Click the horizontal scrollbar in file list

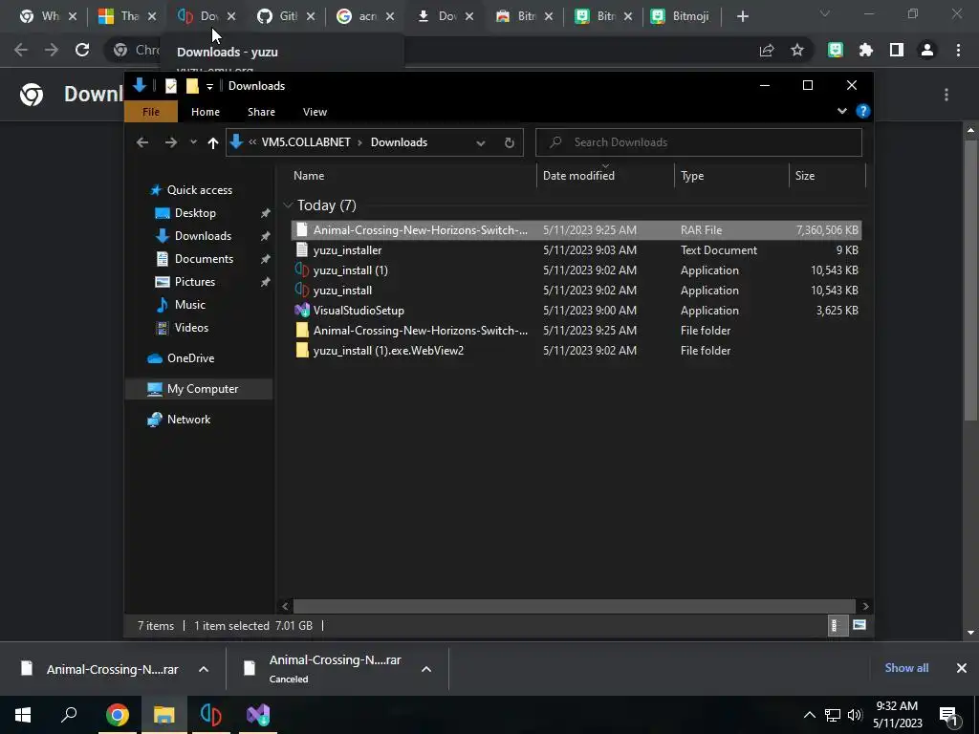[x=574, y=606]
